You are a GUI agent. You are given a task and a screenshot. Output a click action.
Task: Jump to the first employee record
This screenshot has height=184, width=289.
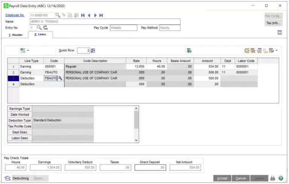(83, 15)
